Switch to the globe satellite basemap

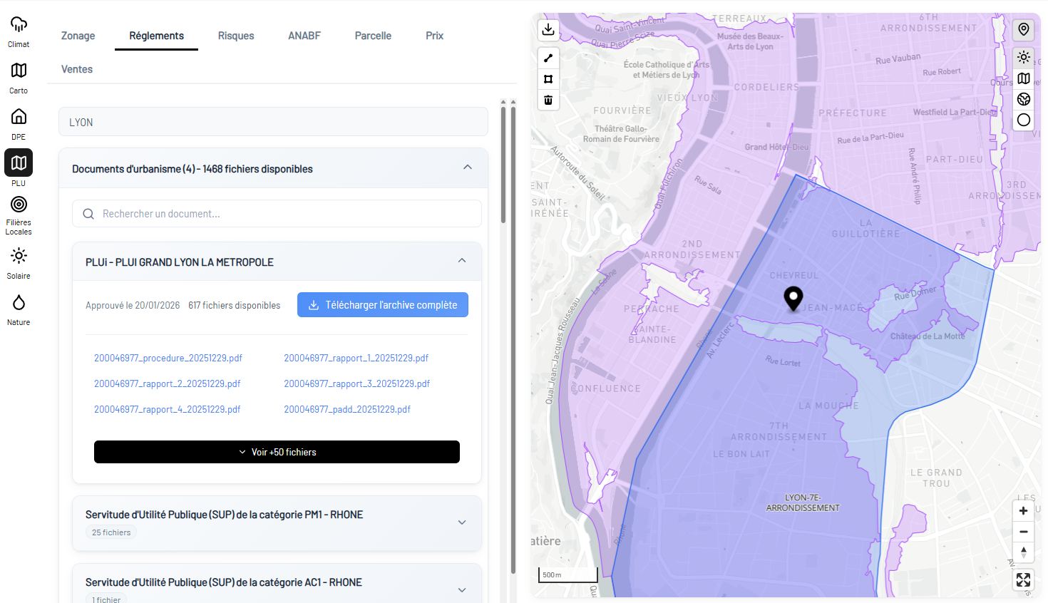(1024, 99)
